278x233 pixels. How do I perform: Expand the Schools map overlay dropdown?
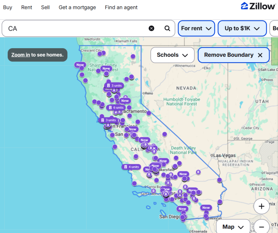point(172,55)
